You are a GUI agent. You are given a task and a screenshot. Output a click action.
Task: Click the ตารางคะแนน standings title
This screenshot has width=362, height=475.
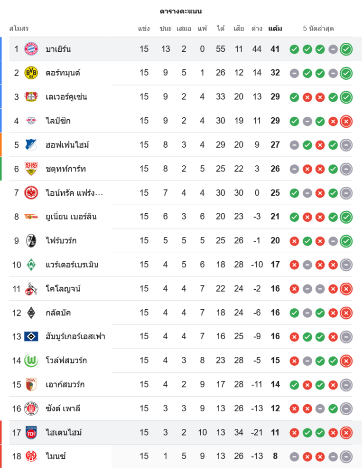[x=181, y=11]
